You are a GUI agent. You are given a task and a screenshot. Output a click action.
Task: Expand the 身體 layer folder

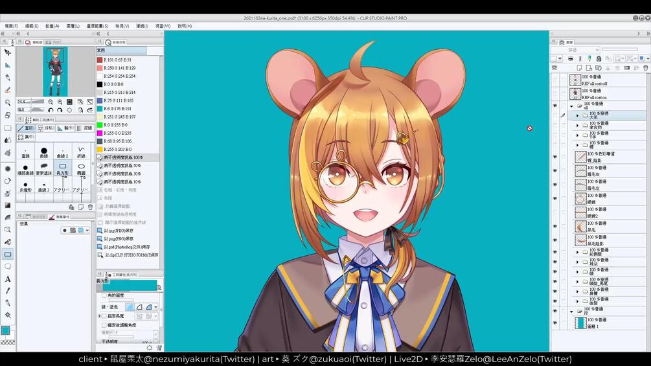[577, 292]
